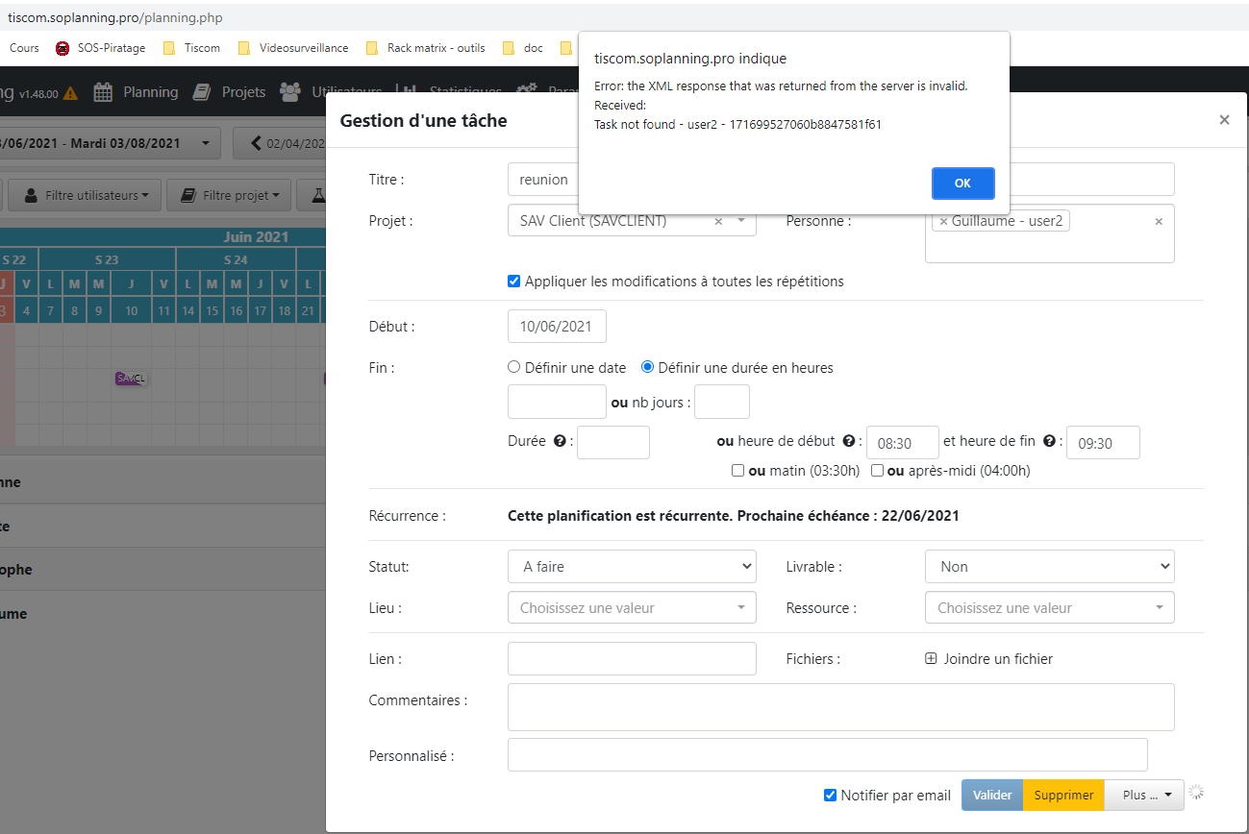The height and width of the screenshot is (834, 1249).
Task: Click the heure de fin help icon
Action: point(1049,441)
